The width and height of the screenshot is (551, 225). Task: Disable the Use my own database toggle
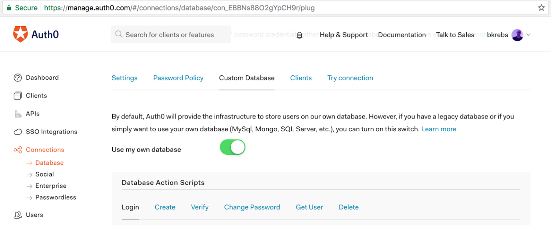coord(232,147)
